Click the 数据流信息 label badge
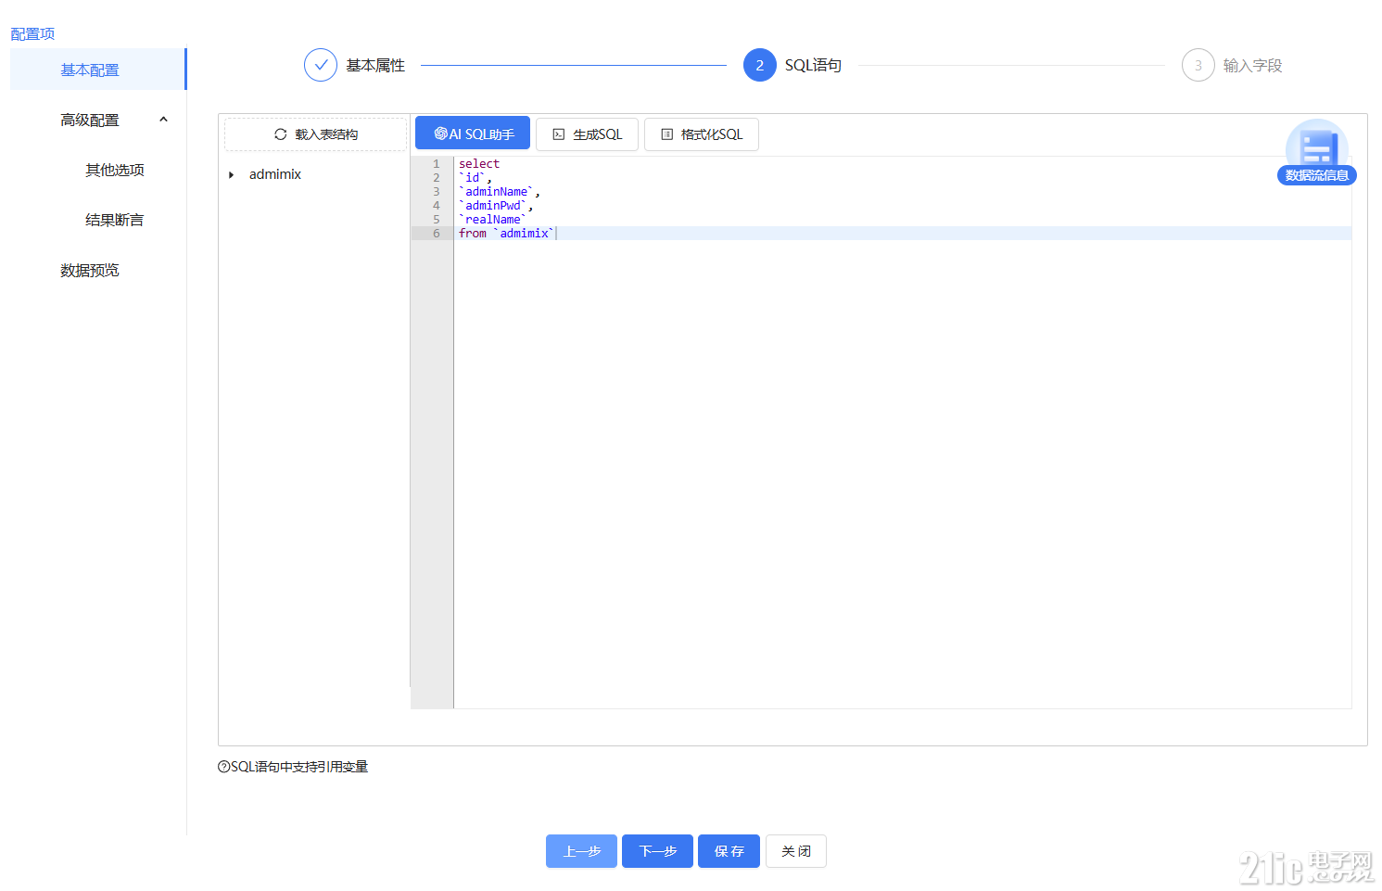Image resolution: width=1382 pixels, height=891 pixels. point(1316,175)
